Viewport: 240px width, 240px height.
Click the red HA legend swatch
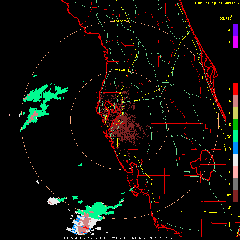point(235,89)
